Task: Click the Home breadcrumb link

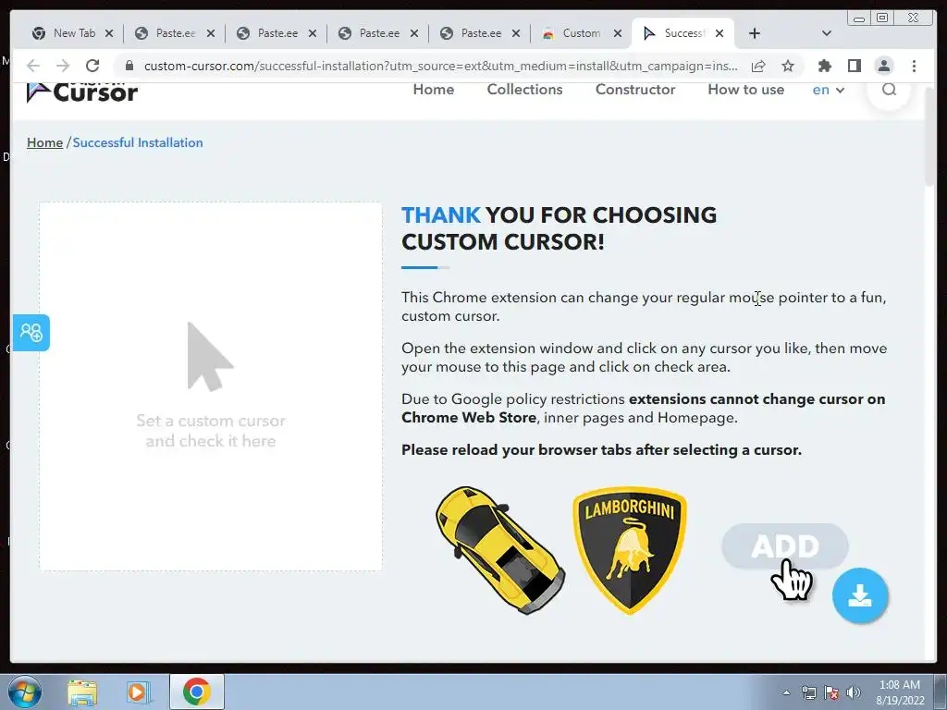Action: coord(44,142)
